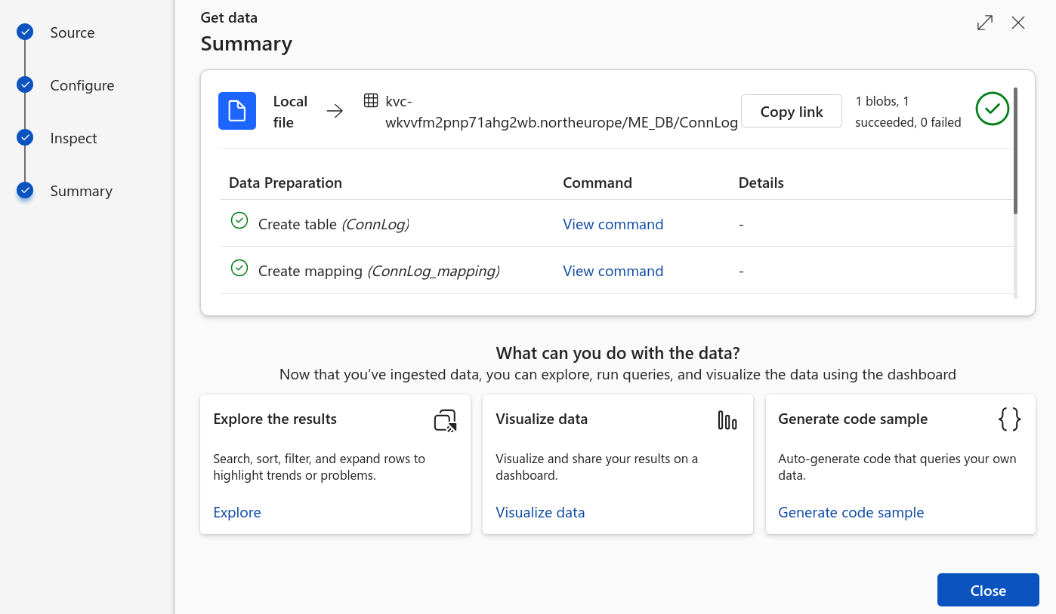Close the Get data dialog with the X icon
Image resolution: width=1056 pixels, height=614 pixels.
(x=1018, y=23)
